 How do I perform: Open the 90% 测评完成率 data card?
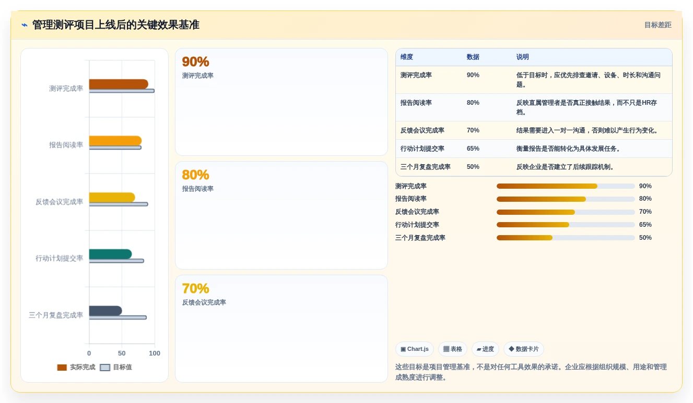tap(281, 102)
